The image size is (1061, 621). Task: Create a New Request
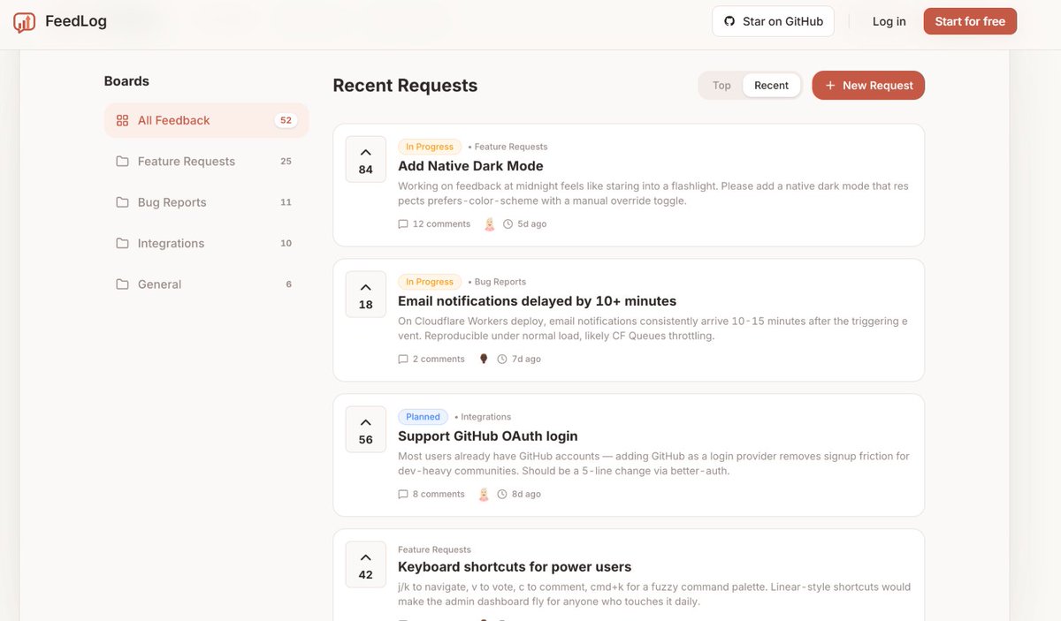pyautogui.click(x=868, y=86)
